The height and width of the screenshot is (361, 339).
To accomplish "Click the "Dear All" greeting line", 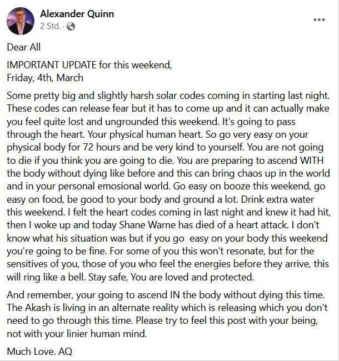I will point(24,47).
